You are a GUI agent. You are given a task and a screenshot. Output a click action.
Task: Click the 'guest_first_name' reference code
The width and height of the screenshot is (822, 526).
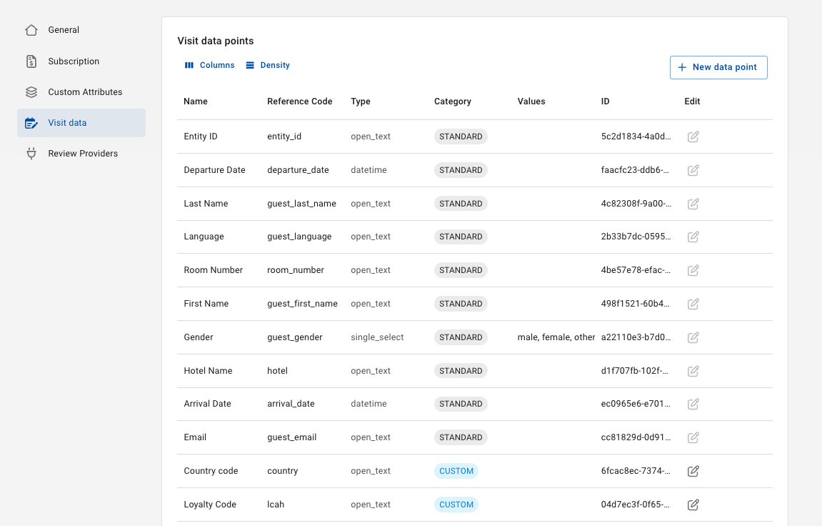pyautogui.click(x=303, y=304)
